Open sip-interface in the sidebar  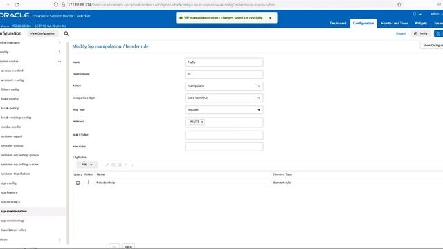[x=10, y=202]
